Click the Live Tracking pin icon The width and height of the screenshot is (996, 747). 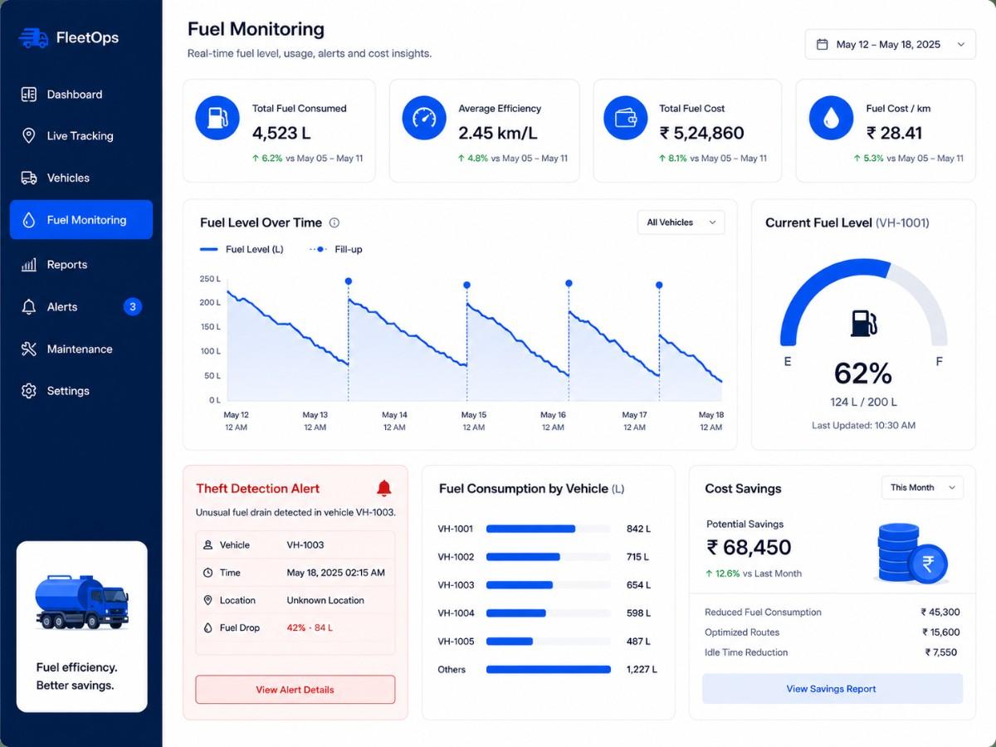point(29,136)
